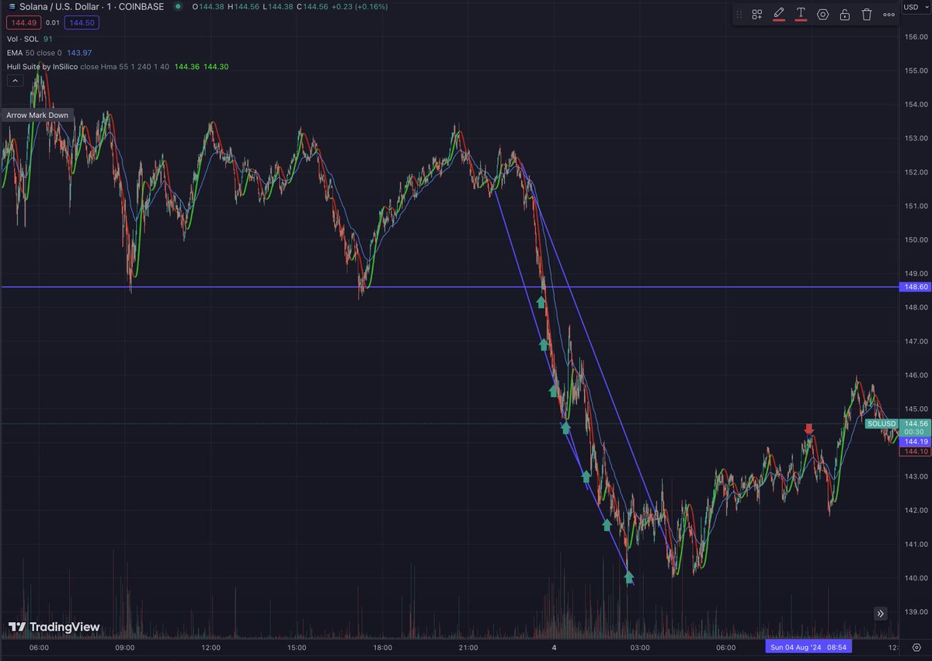Click the 03:00 time axis label

(640, 647)
